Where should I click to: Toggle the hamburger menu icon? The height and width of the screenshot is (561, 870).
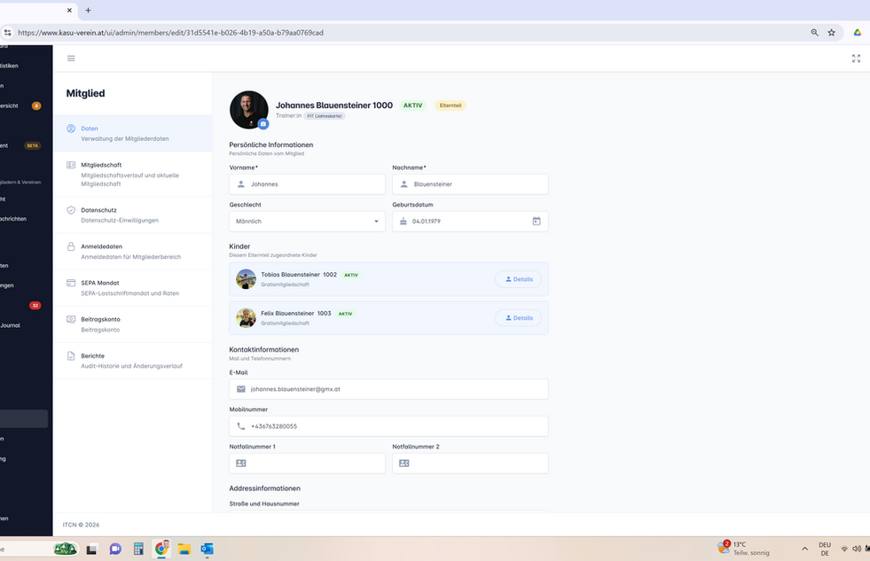click(x=71, y=58)
